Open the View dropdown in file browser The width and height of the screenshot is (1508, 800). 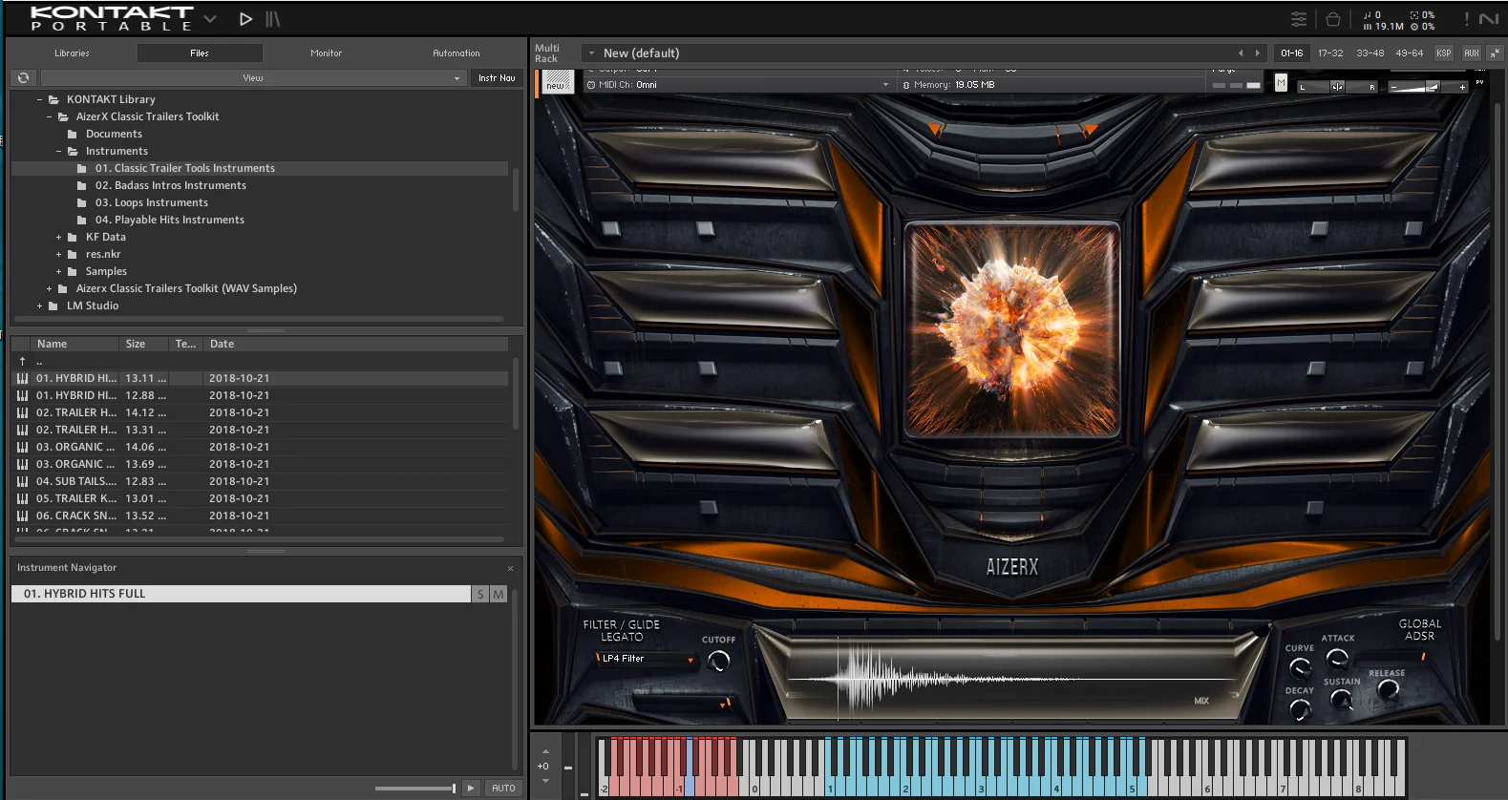point(253,78)
